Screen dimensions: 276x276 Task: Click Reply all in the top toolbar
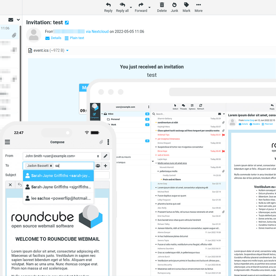click(122, 7)
